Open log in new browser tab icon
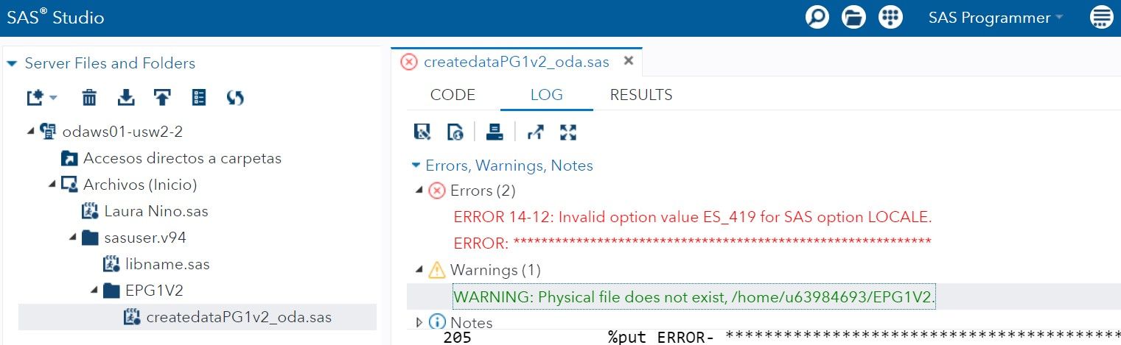Viewport: 1121px width, 345px height. coord(535,132)
